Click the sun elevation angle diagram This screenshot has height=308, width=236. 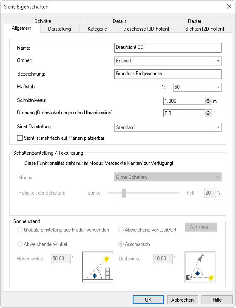click(x=97, y=267)
